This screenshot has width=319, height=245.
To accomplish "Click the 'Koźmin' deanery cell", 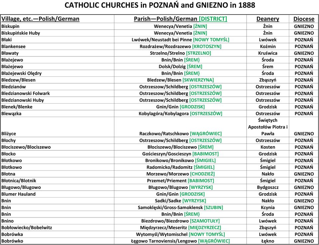I will (267, 46).
